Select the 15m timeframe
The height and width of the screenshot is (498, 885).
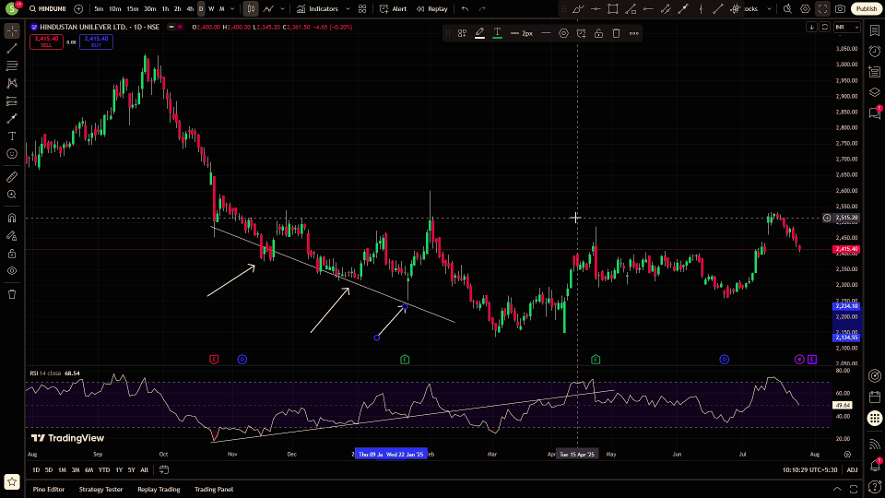(132, 9)
